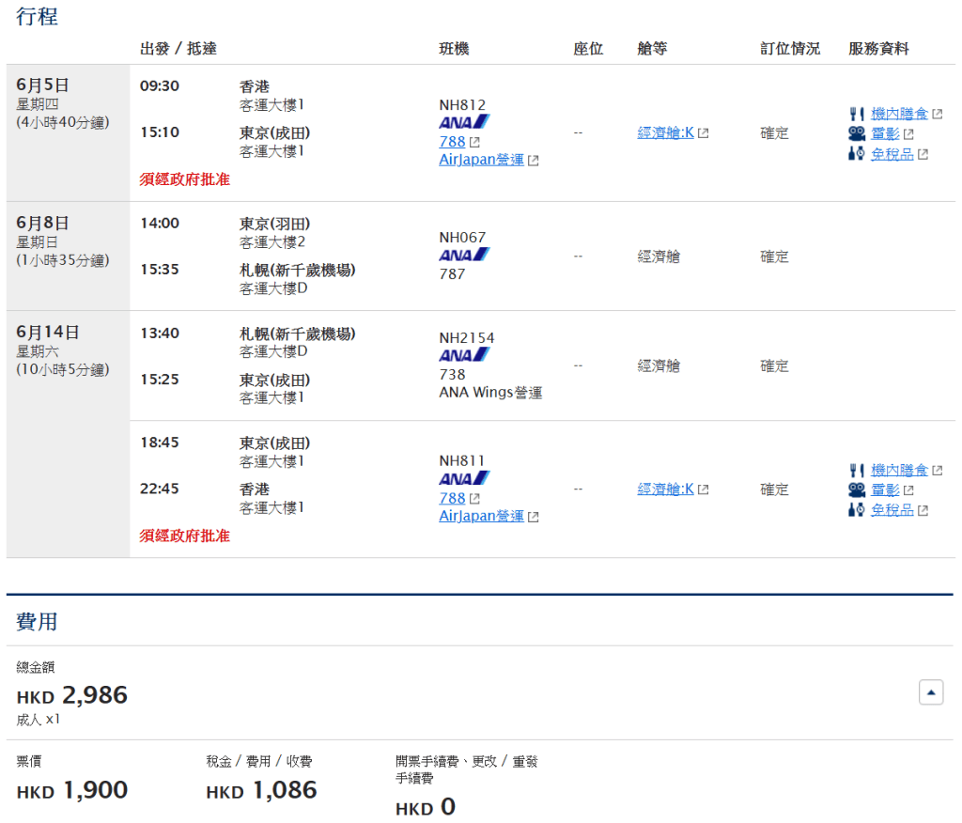Open 經濟艙:K fare class link for NH812

click(665, 132)
